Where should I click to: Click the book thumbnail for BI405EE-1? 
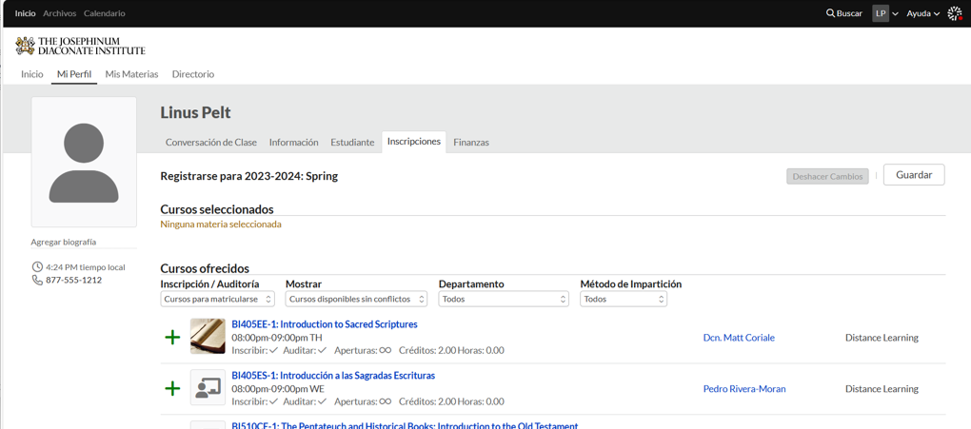tap(208, 336)
